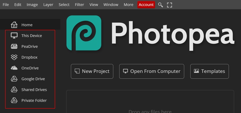Click the New Project button
The image size is (241, 113).
(x=92, y=71)
